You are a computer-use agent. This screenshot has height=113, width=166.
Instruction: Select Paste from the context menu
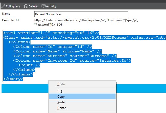point(61,102)
